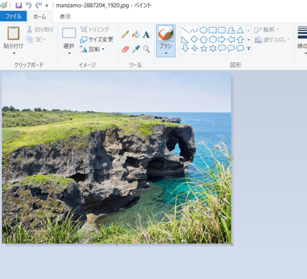Click 切り取り (cut)

pyautogui.click(x=40, y=30)
